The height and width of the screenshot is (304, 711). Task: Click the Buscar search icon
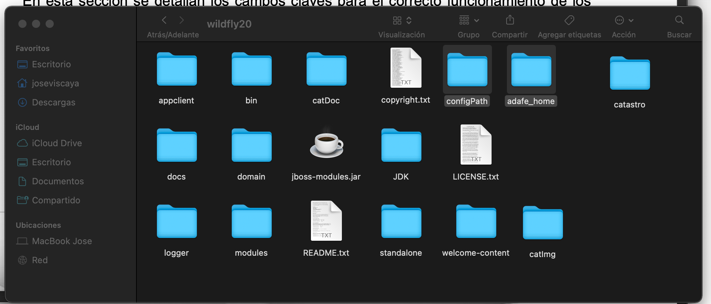(679, 20)
